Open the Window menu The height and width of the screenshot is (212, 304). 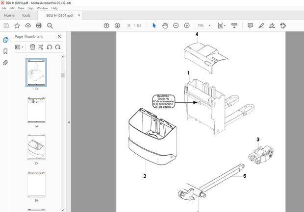(x=43, y=8)
